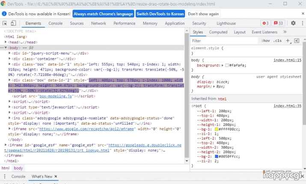Open the blue --bg-2 color swatch
Screen dimensions: 306x184
[x=217, y=156]
